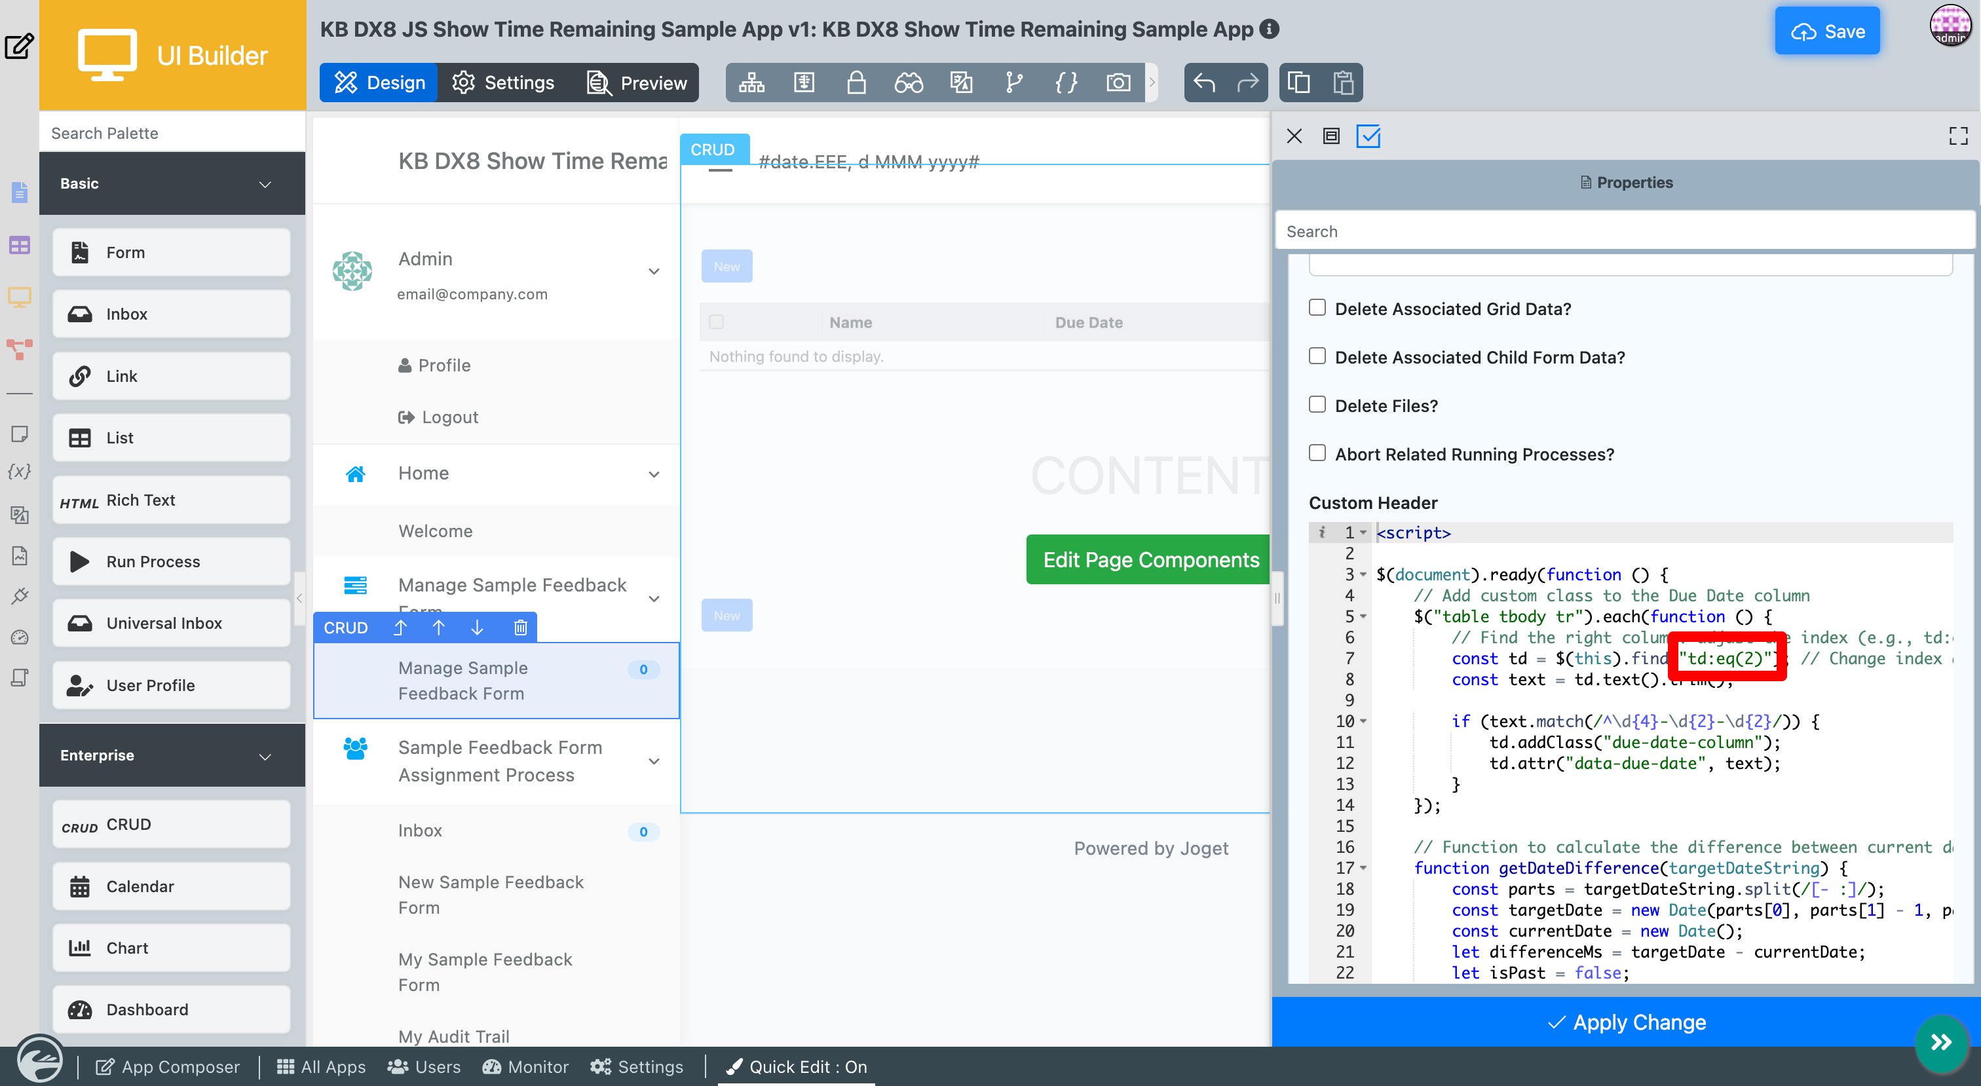
Task: Click the sitemap tree icon in toolbar
Action: pyautogui.click(x=751, y=83)
